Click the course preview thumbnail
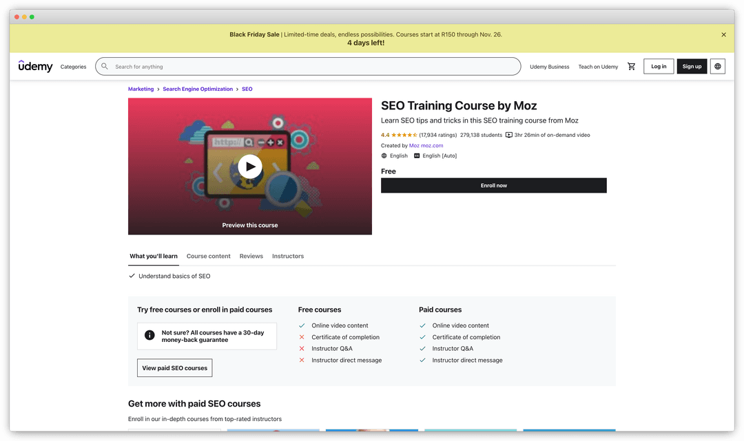Screen dimensions: 744x441 point(250,166)
